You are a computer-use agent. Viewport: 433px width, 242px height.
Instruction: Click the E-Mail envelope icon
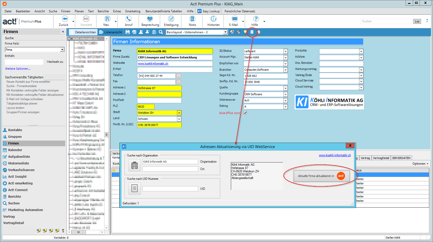[x=235, y=19]
